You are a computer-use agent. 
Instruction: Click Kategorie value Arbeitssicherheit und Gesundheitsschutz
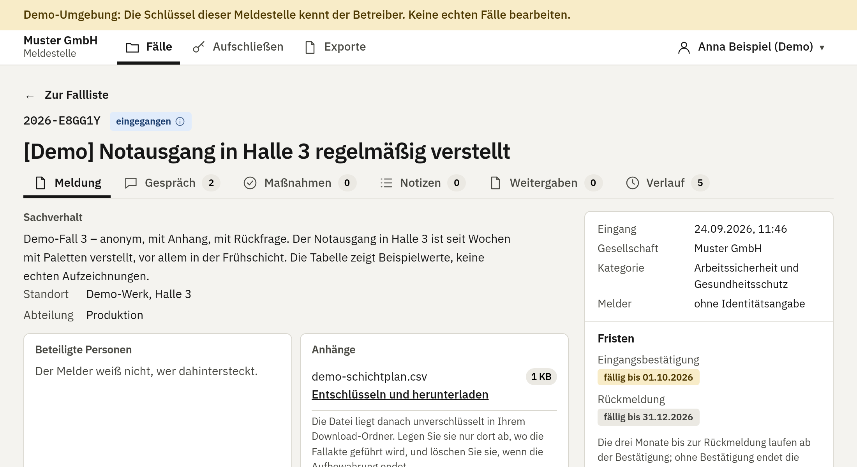pyautogui.click(x=746, y=276)
